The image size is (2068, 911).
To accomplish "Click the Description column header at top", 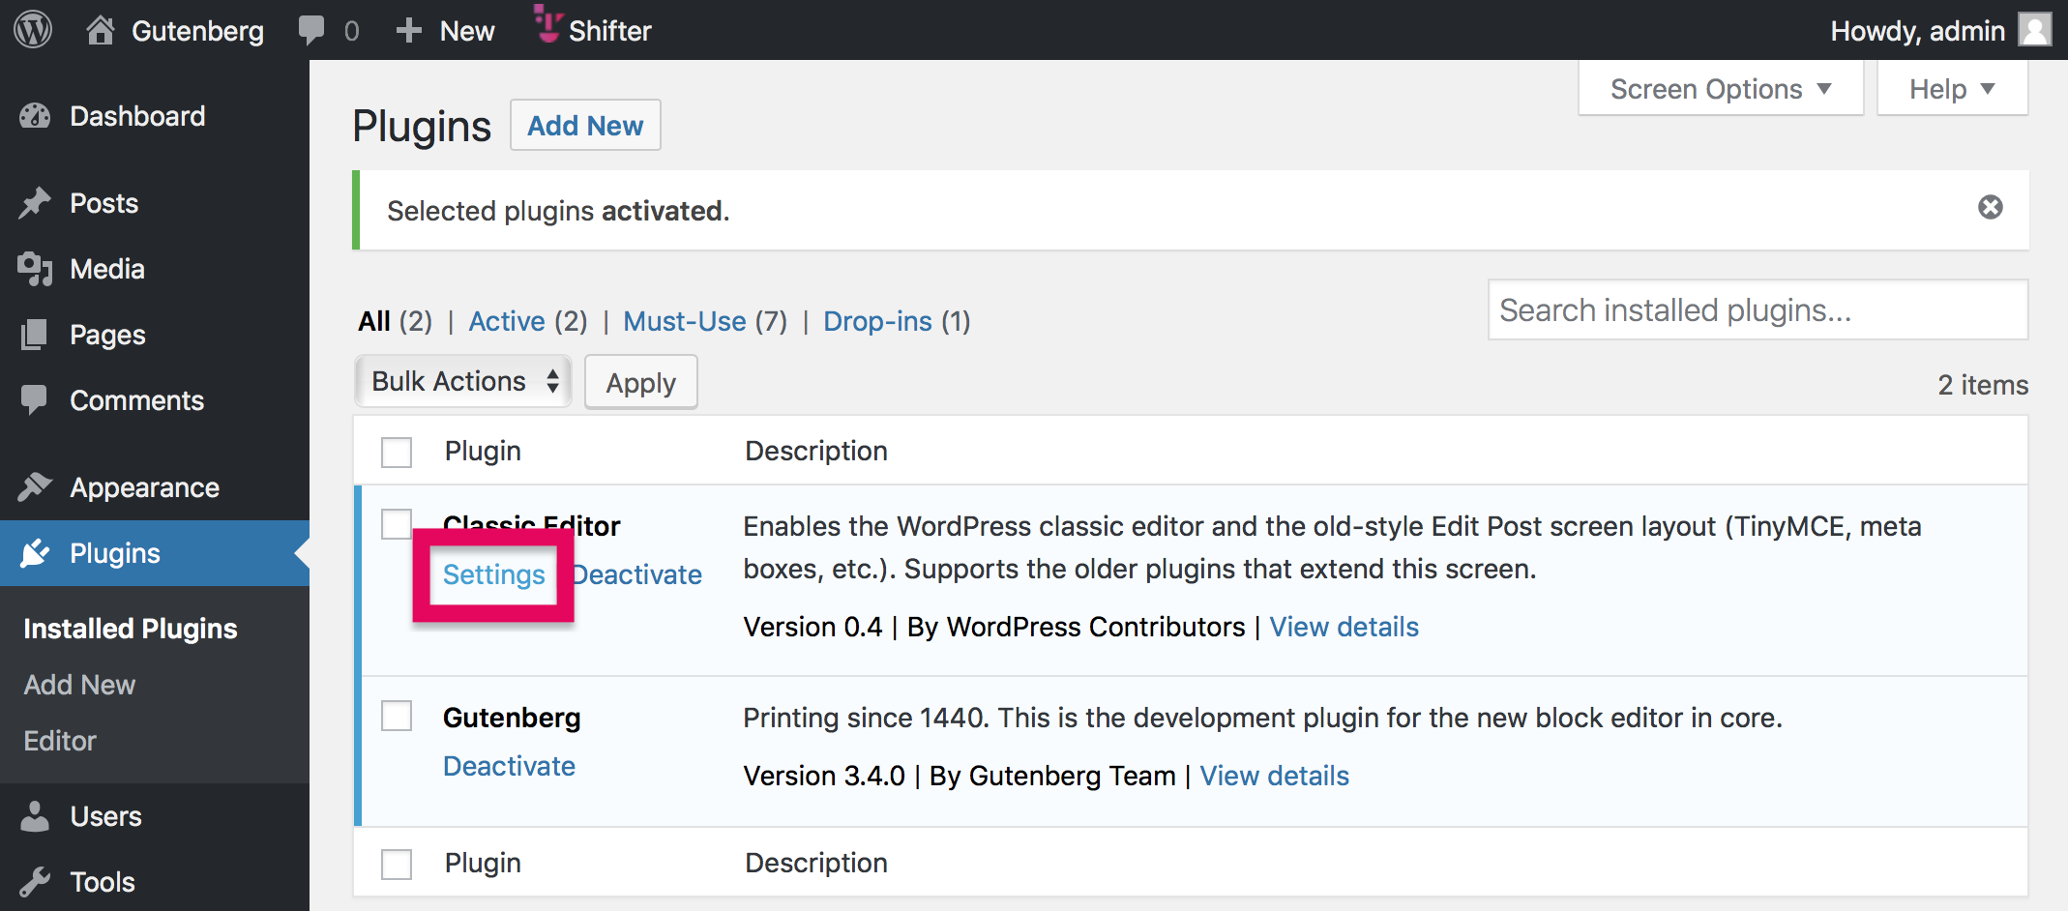I will tap(815, 452).
